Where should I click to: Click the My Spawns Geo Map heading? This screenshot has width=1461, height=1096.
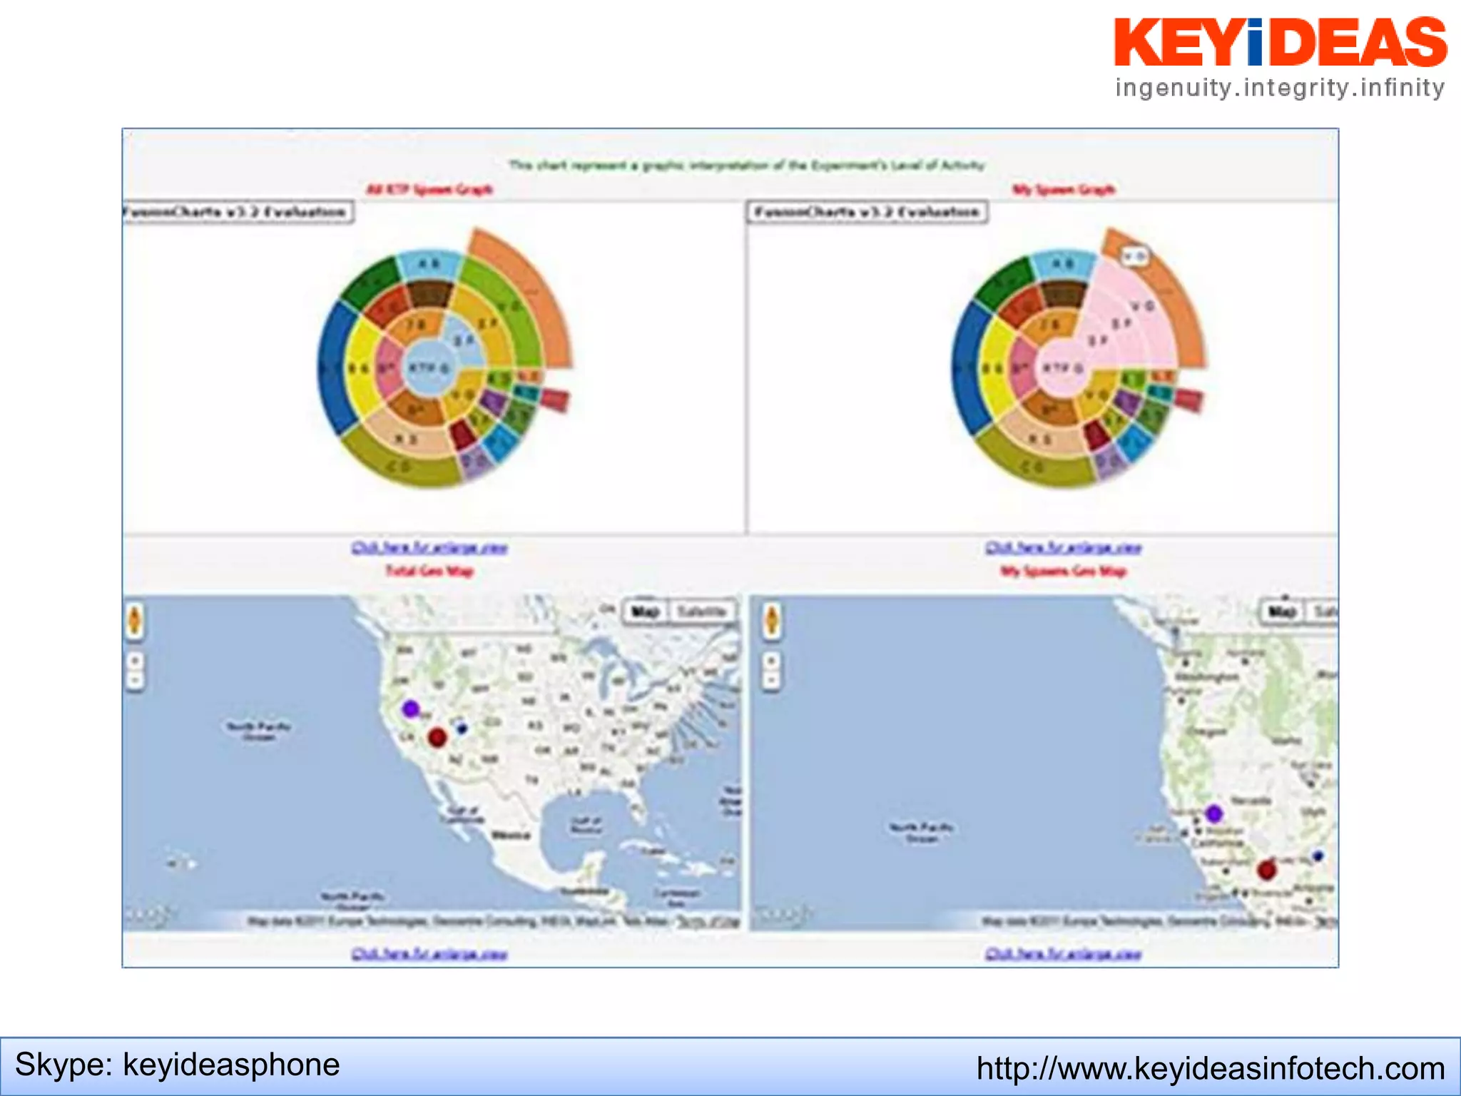click(x=1064, y=571)
